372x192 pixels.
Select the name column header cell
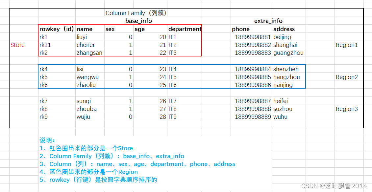84,29
